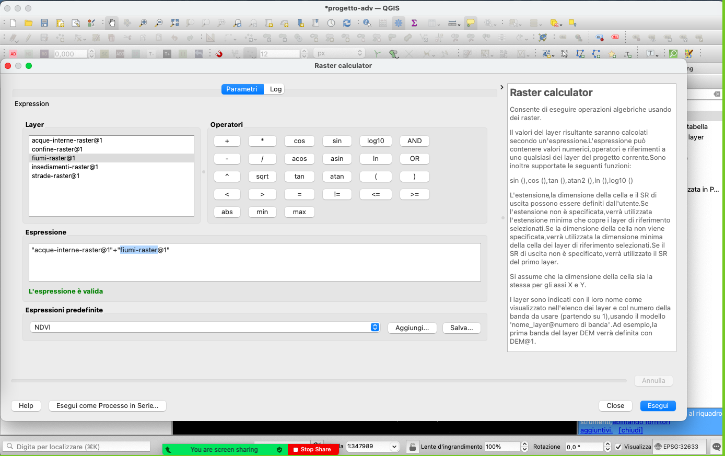Open the NDVI predefined expressions dropdown
725x456 pixels.
tap(375, 327)
